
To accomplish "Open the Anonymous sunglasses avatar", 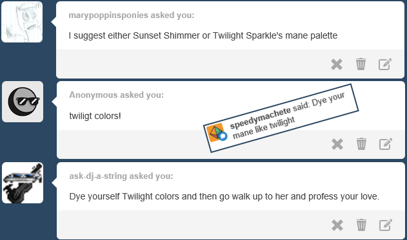I will tap(23, 102).
